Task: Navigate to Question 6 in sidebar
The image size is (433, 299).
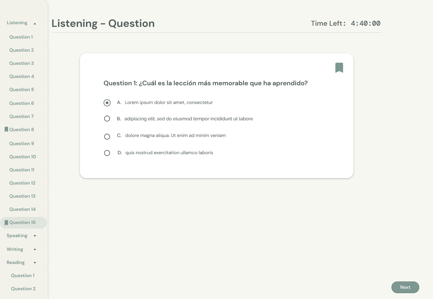Action: pyautogui.click(x=22, y=103)
